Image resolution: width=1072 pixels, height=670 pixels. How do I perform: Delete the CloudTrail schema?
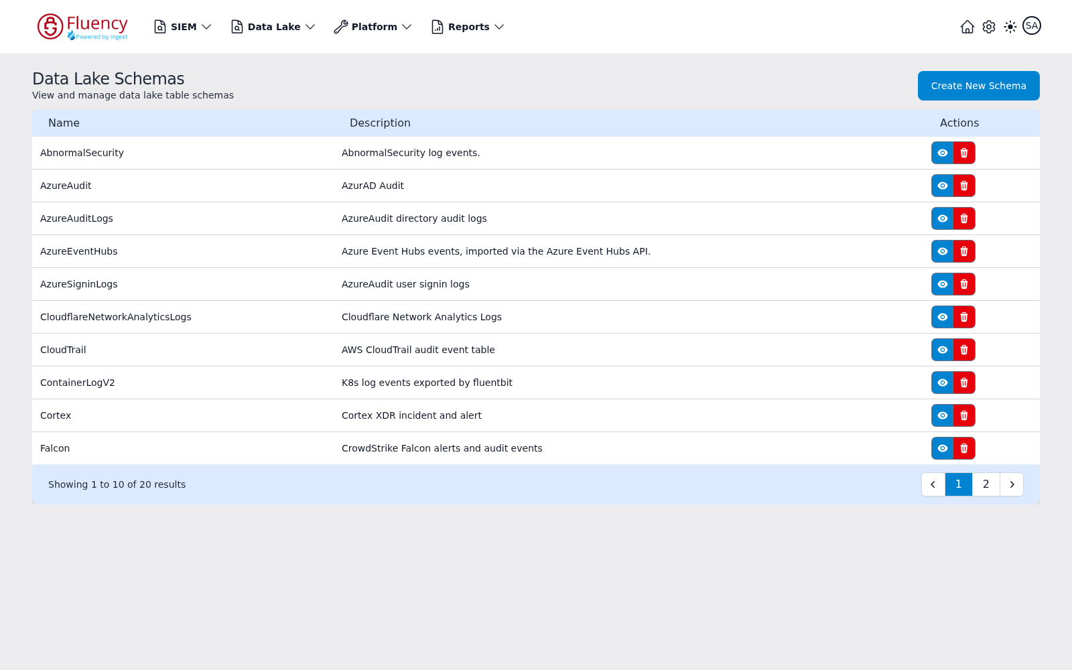click(964, 350)
